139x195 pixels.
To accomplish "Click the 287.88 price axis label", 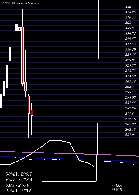I will tap(130, 103).
